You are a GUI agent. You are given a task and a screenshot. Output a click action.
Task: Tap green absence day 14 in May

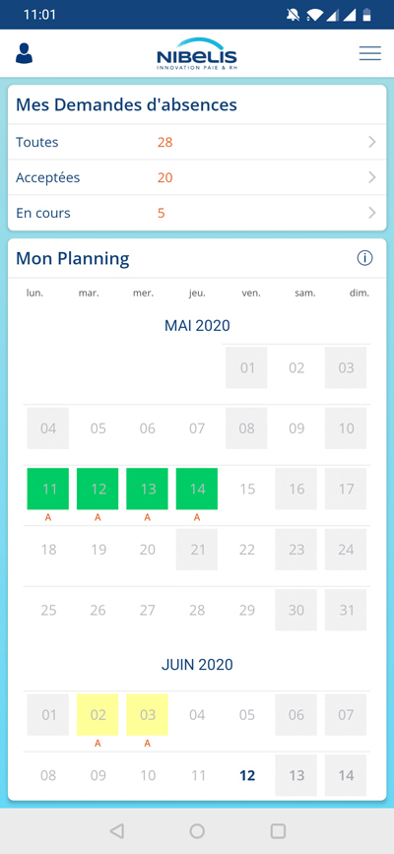click(197, 489)
